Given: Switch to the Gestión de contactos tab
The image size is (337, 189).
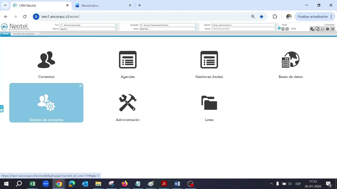Looking at the screenshot, I should pos(24,34).
